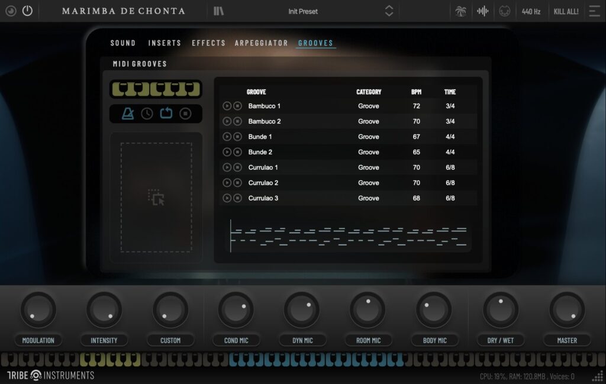Screen dimensions: 606x384
Task: Switch to the Effects tab
Action: tap(209, 43)
